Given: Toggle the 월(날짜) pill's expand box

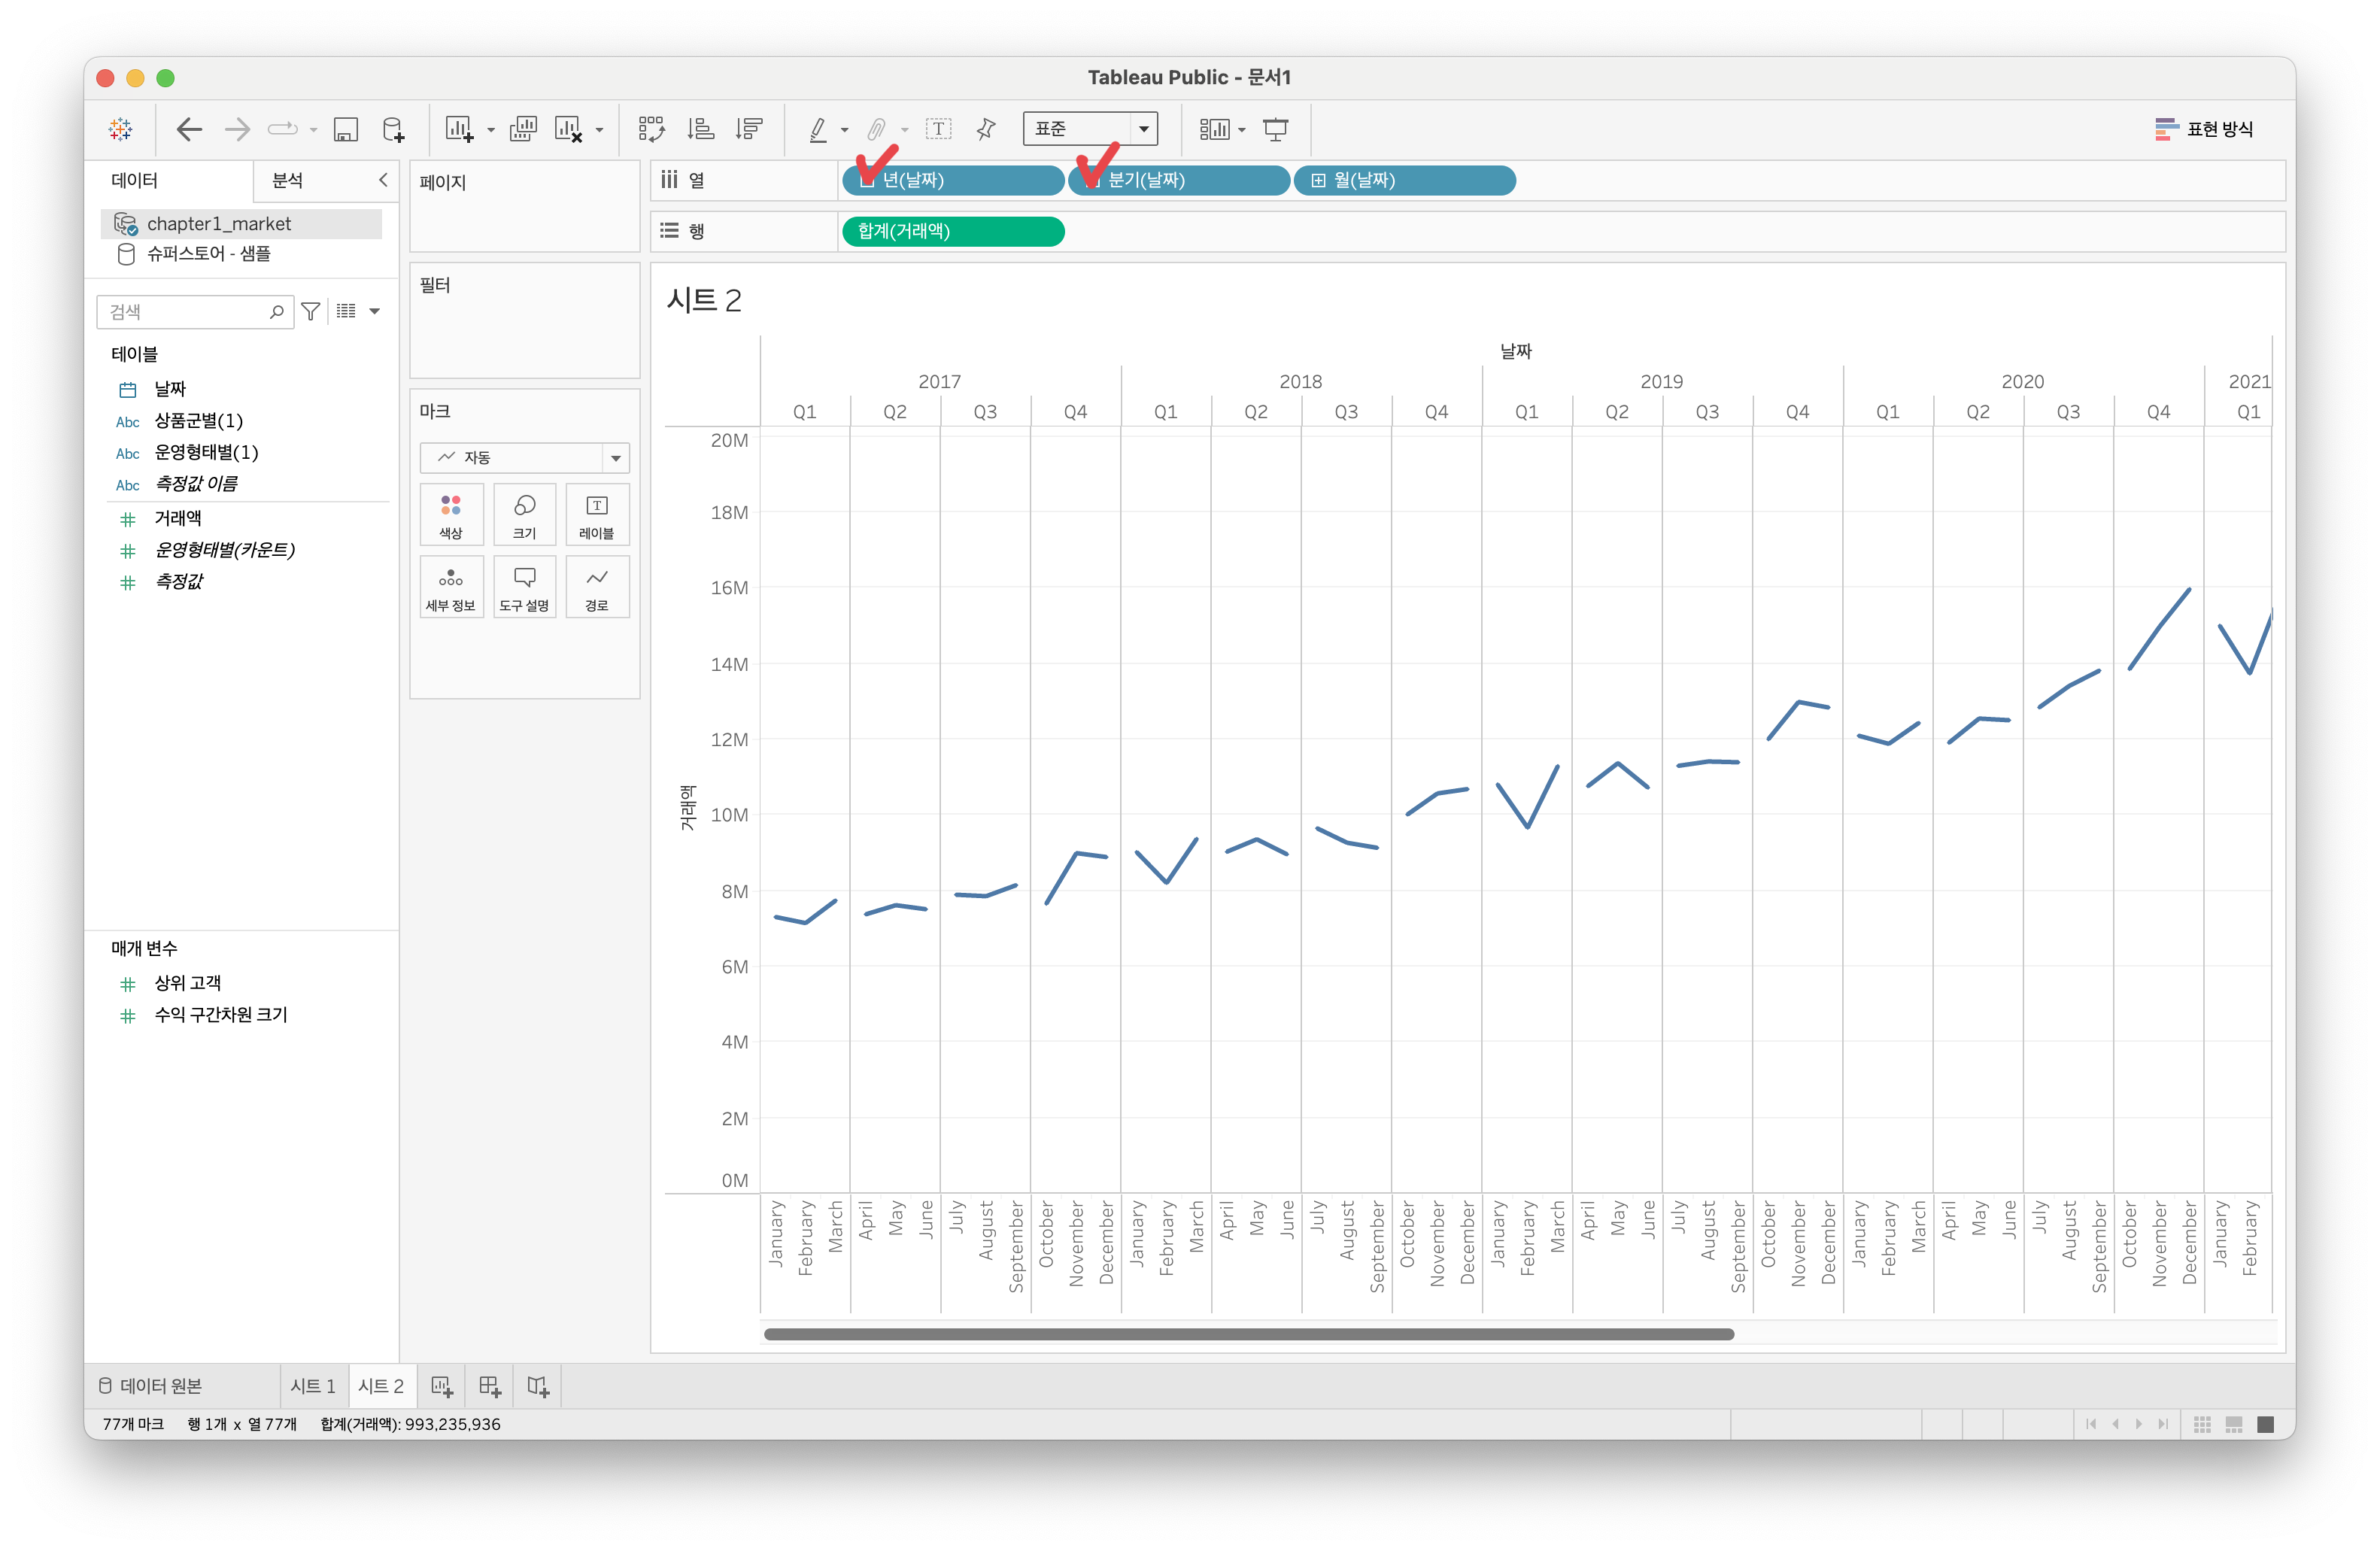Looking at the screenshot, I should coord(1318,180).
